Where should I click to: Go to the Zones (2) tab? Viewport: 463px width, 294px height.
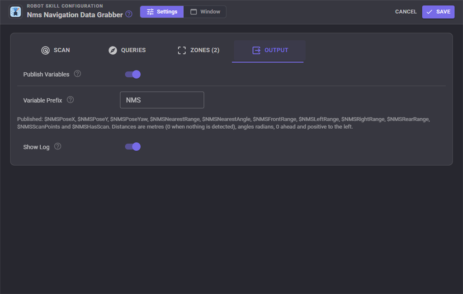pos(198,51)
